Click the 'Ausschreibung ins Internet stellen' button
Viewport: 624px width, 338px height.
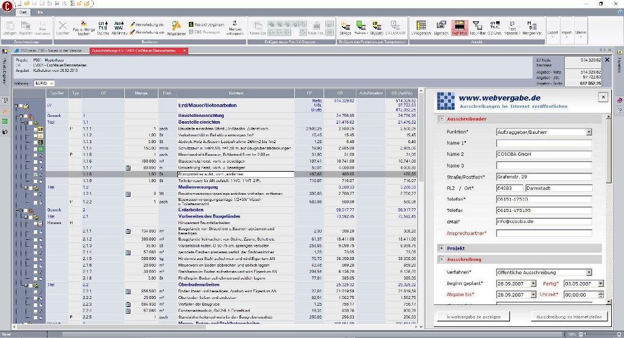pos(569,317)
